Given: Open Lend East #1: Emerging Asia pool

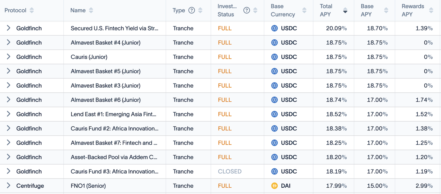Looking at the screenshot, I should pos(114,114).
